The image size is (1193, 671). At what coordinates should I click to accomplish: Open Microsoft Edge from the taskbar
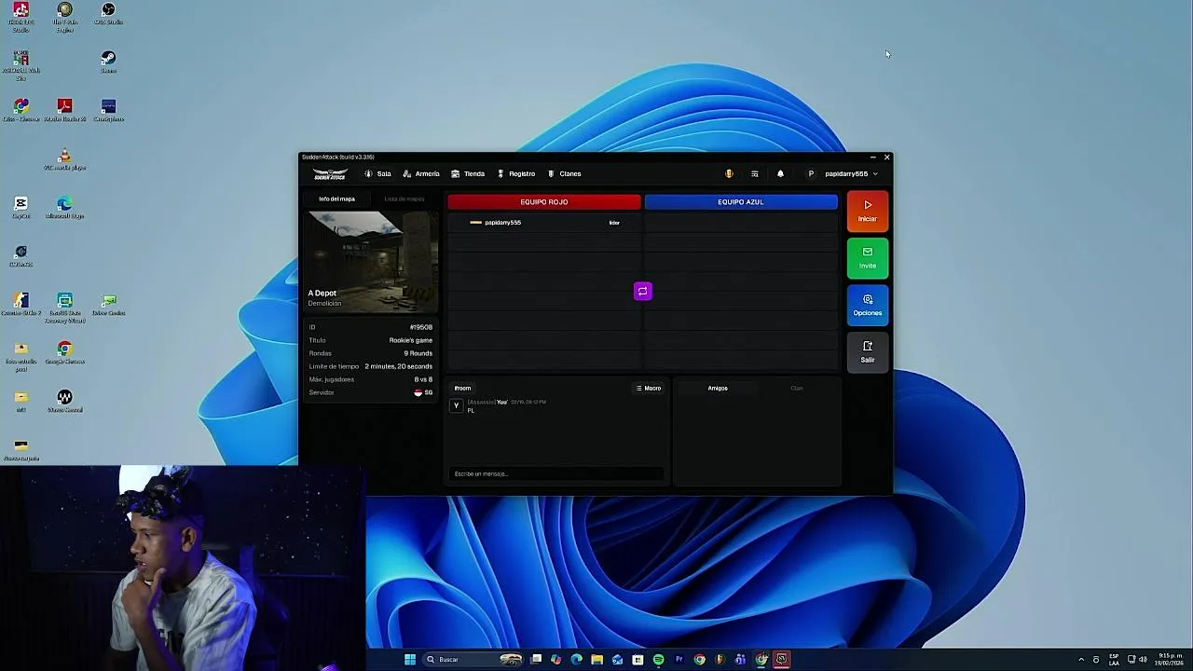pyautogui.click(x=576, y=659)
